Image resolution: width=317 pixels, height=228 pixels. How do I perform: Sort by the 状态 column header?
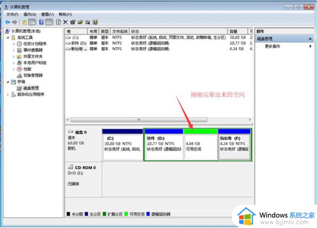click(x=179, y=31)
